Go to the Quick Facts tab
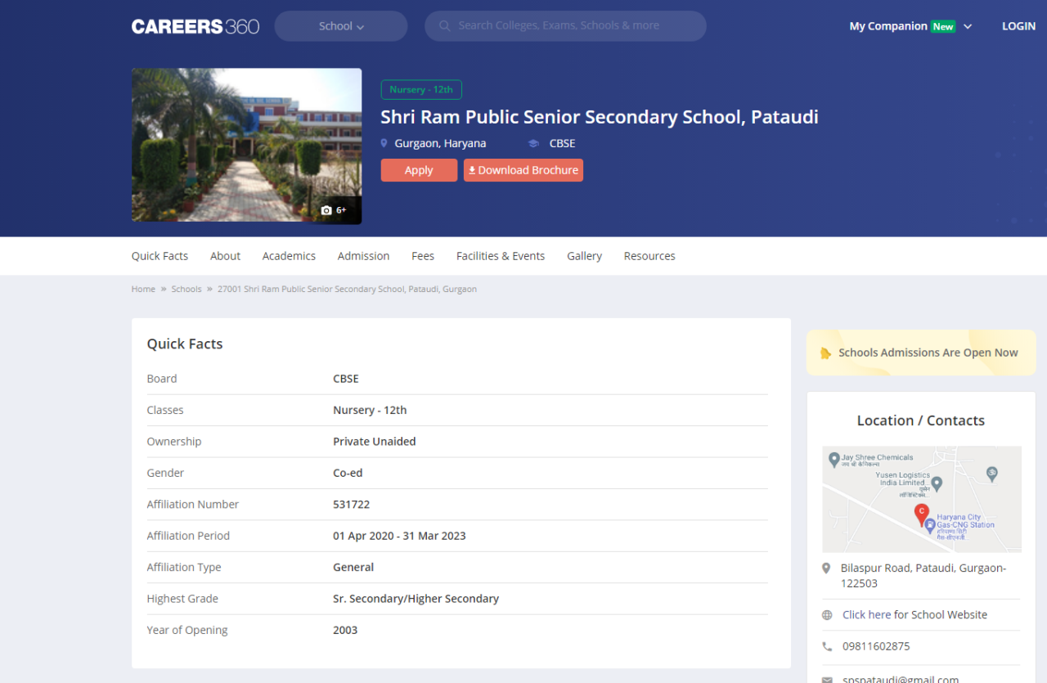 coord(160,256)
